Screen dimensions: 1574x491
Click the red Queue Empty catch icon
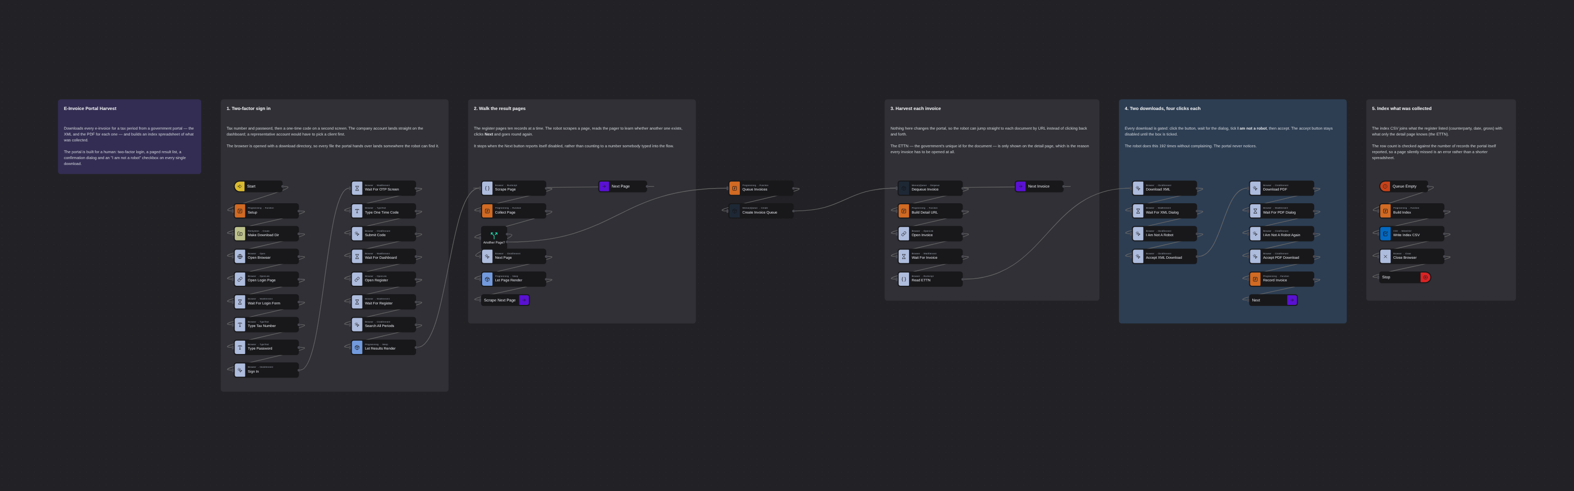[1385, 187]
